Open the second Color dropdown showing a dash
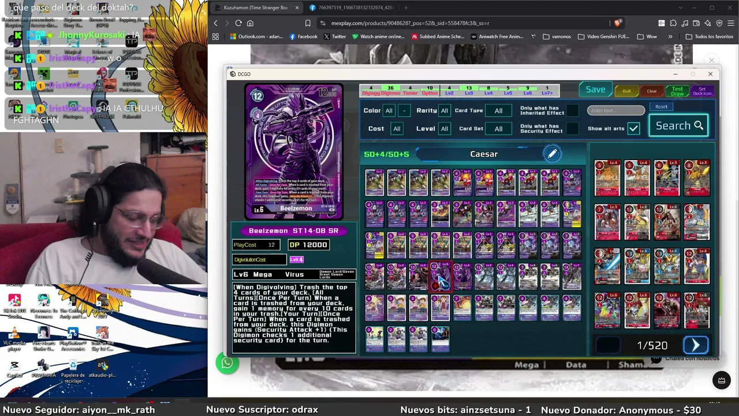 tap(405, 110)
